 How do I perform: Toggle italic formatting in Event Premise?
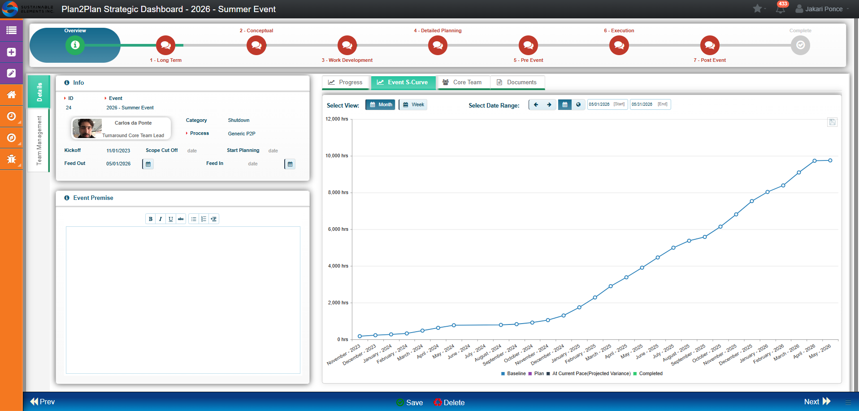coord(161,219)
